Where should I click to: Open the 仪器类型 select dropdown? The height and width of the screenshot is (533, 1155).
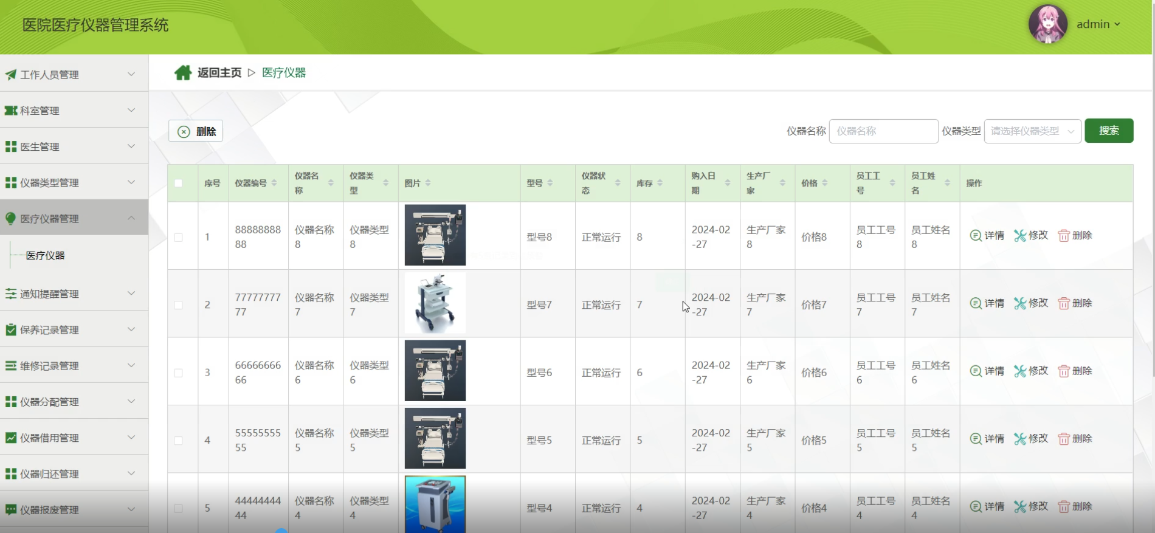point(1032,131)
